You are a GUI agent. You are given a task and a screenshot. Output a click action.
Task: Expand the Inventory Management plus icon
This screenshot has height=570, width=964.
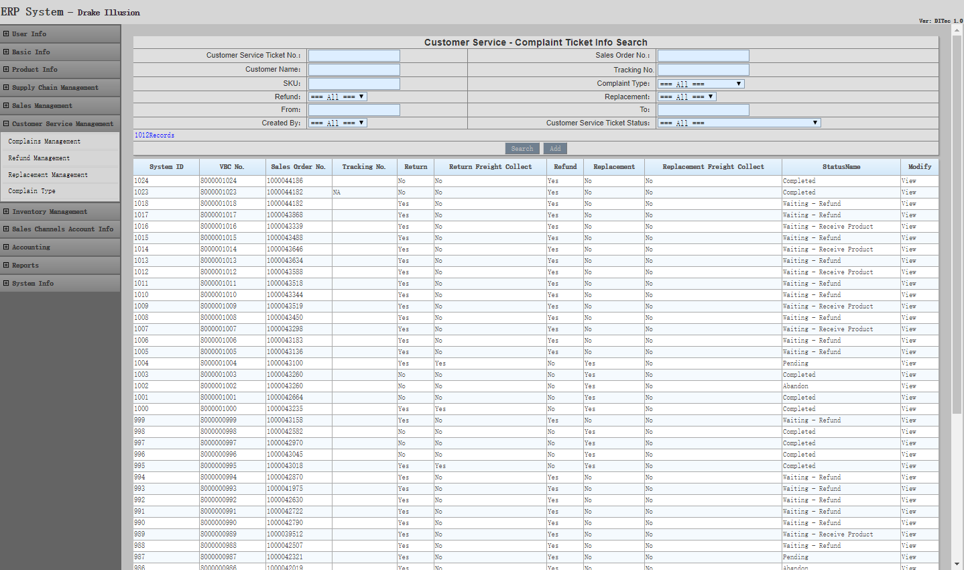point(6,211)
